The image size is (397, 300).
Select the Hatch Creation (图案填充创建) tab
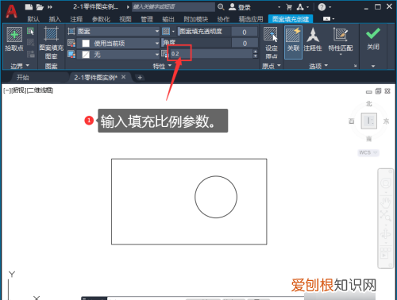[x=291, y=19]
